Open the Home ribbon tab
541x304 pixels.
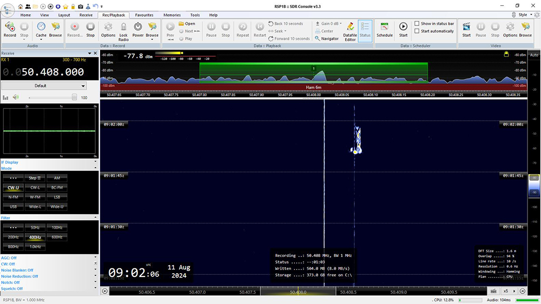(x=25, y=15)
